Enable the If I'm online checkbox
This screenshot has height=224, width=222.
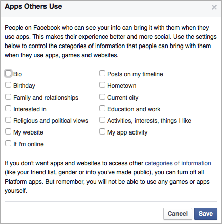click(8, 143)
